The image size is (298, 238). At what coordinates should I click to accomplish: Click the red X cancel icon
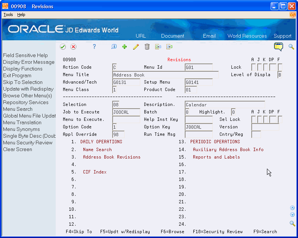click(x=73, y=47)
